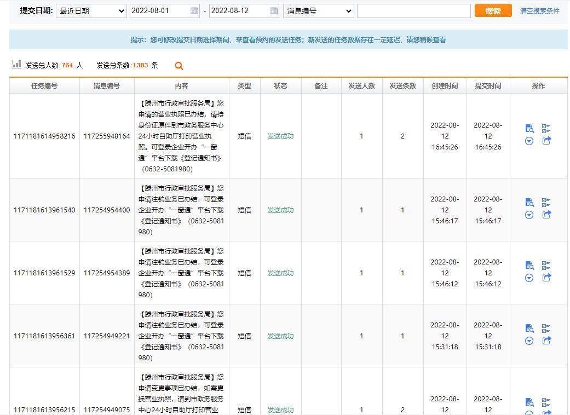Open checklist icon for task 1171181614958216
The height and width of the screenshot is (415, 570).
(546, 129)
